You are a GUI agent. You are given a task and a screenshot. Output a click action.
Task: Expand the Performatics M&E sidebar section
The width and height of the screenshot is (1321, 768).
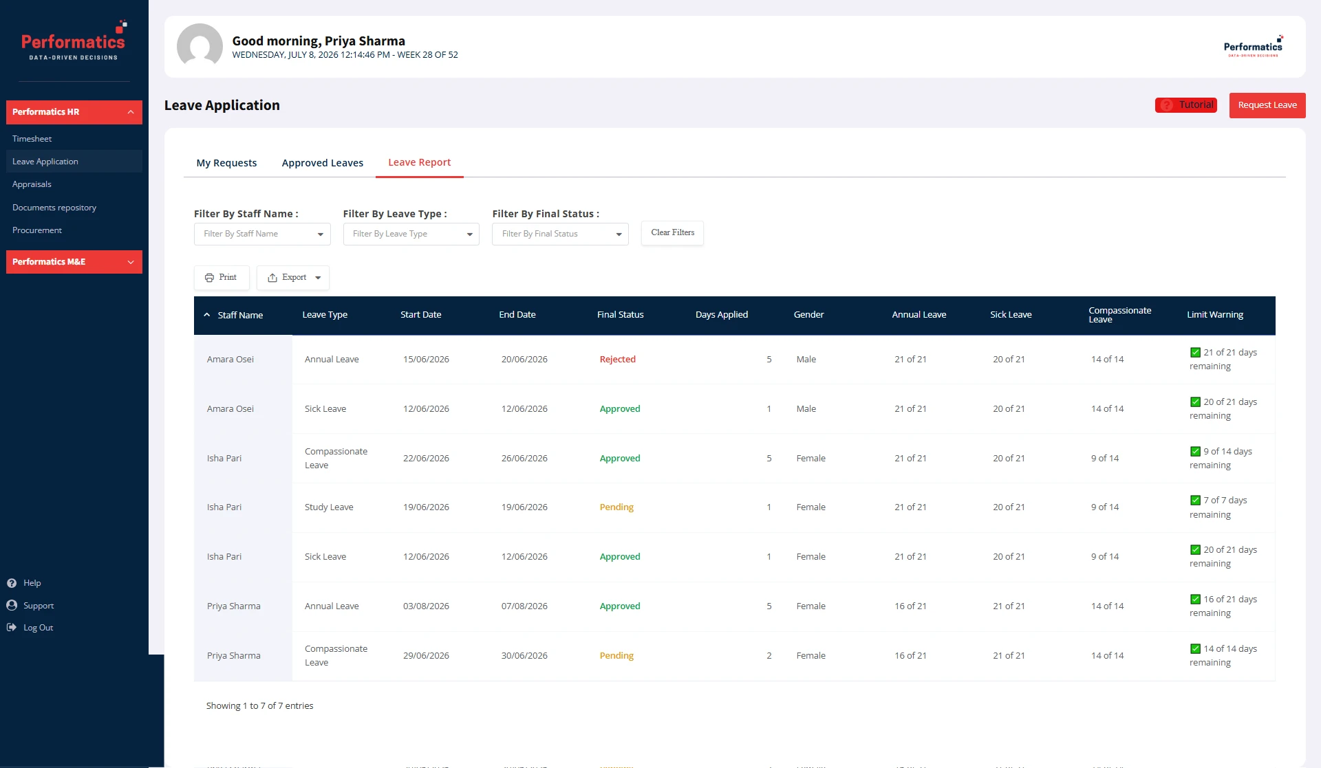(x=74, y=262)
